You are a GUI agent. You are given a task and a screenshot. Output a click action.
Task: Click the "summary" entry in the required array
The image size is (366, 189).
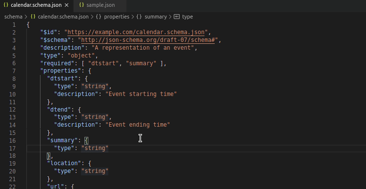point(141,63)
